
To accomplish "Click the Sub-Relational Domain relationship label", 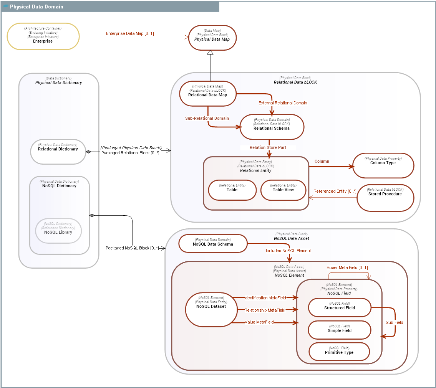I will [x=207, y=118].
